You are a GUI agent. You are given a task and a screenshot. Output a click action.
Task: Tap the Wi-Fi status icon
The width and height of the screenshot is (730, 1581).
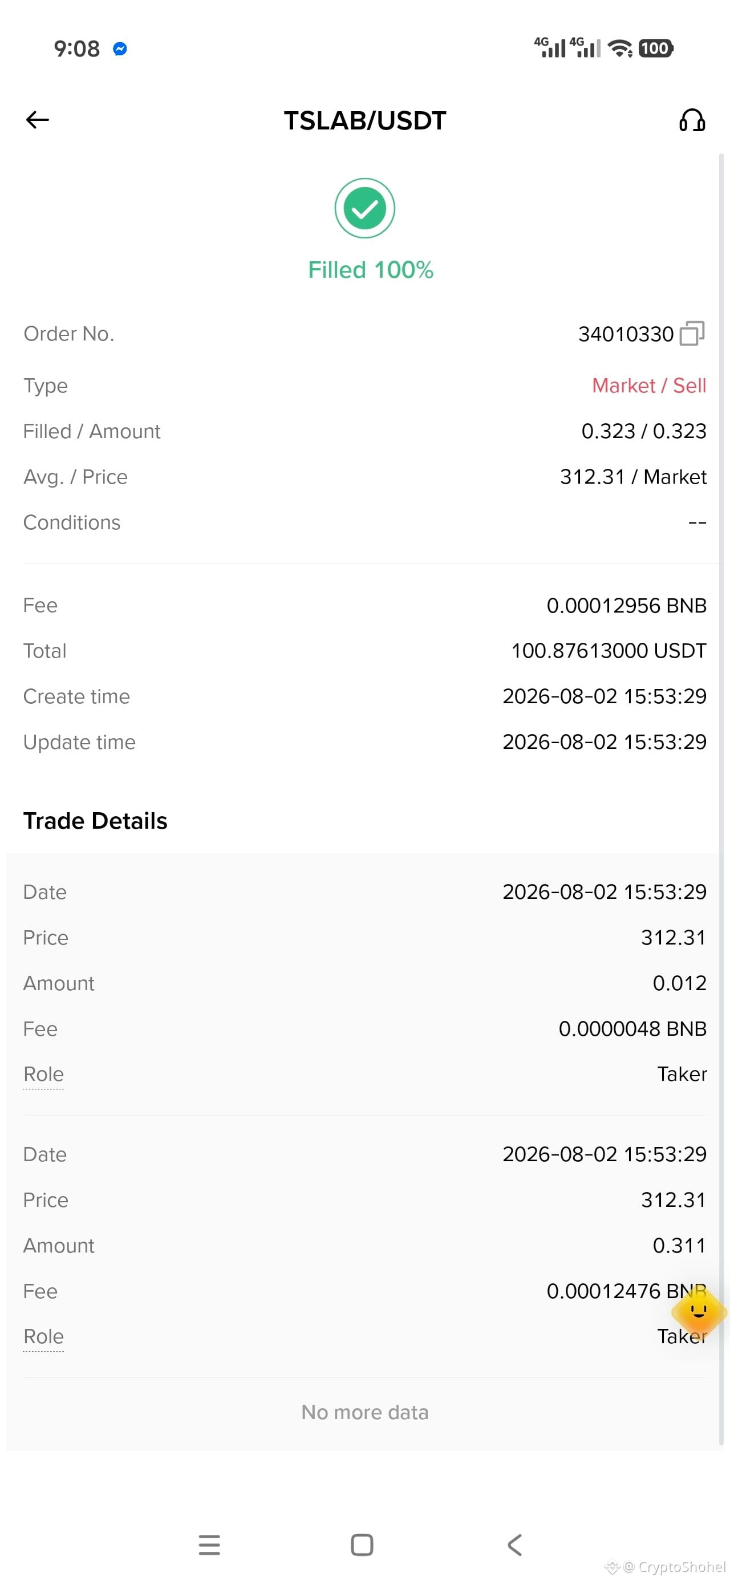[620, 48]
